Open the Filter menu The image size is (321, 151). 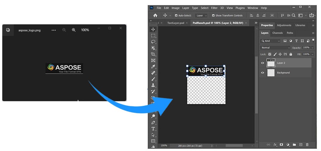(x=214, y=8)
